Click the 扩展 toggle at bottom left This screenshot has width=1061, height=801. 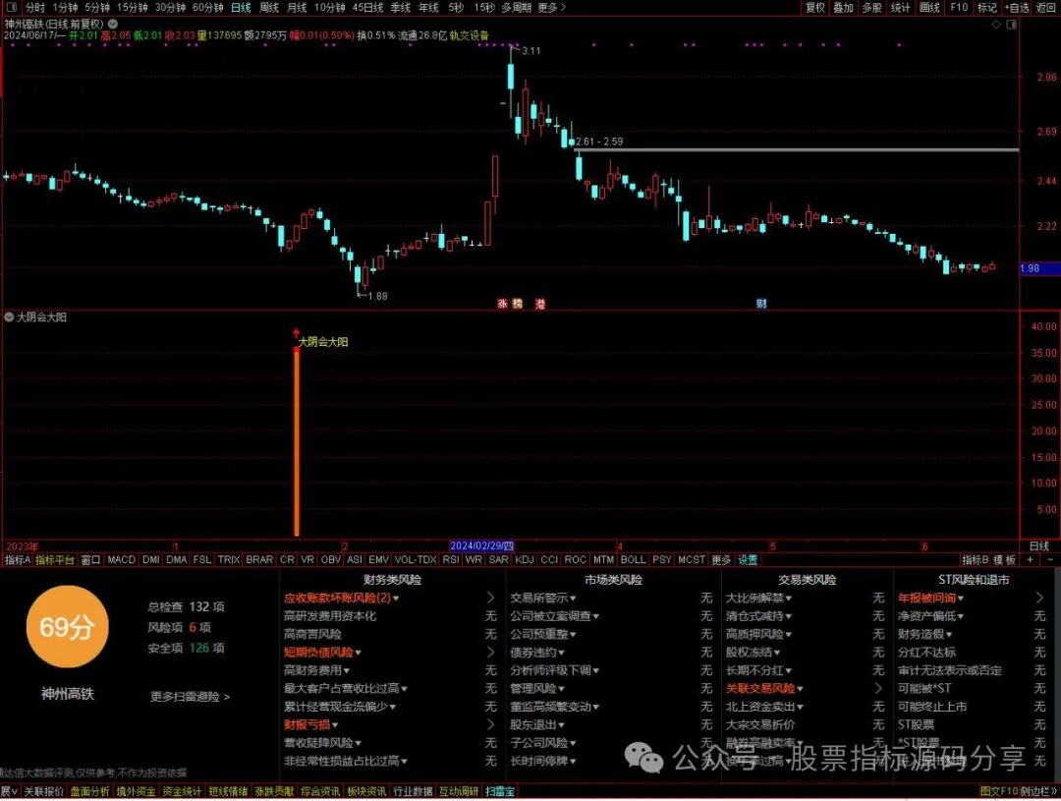(x=9, y=791)
